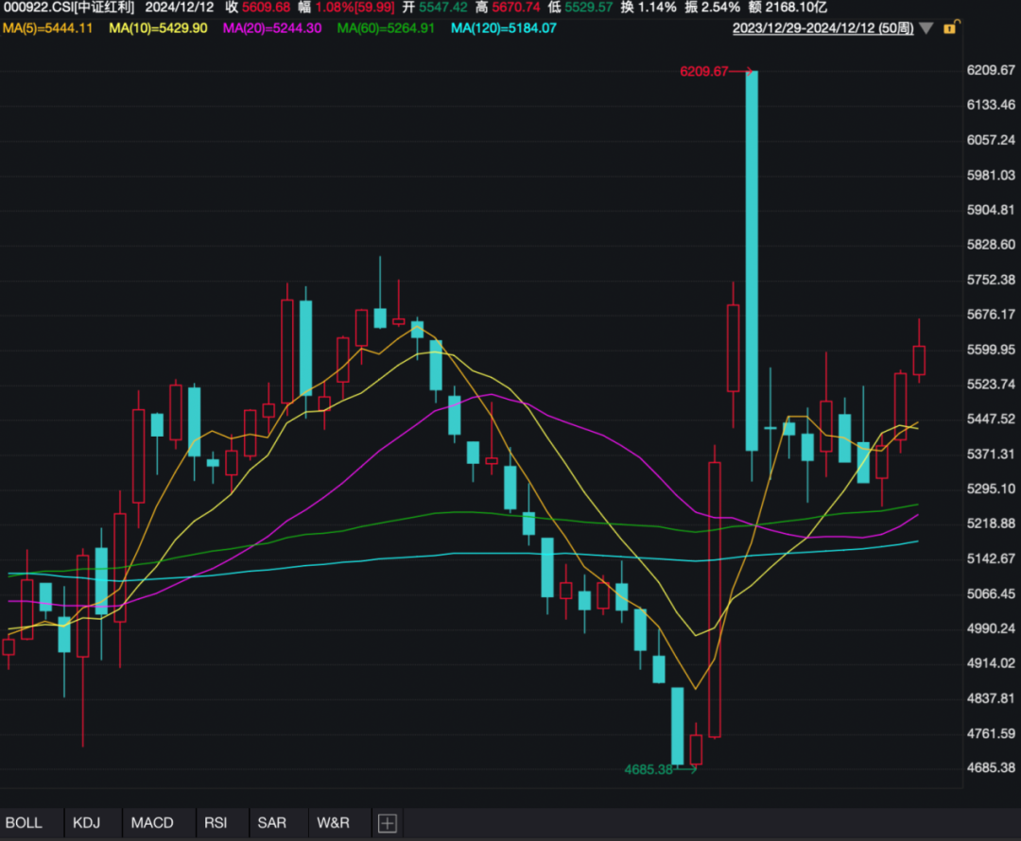Click the high price 5670.74 in header
The image size is (1021, 841).
[516, 8]
